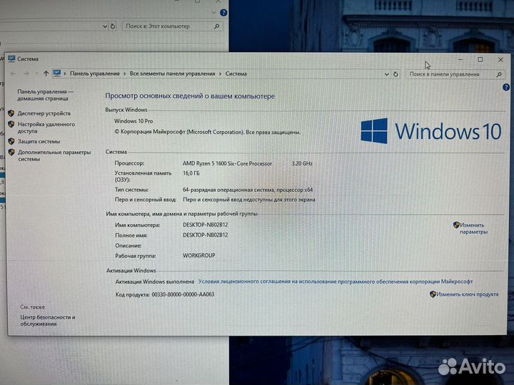514x385 pixels.
Task: Click 'Изменить параметры' link
Action: 473,228
